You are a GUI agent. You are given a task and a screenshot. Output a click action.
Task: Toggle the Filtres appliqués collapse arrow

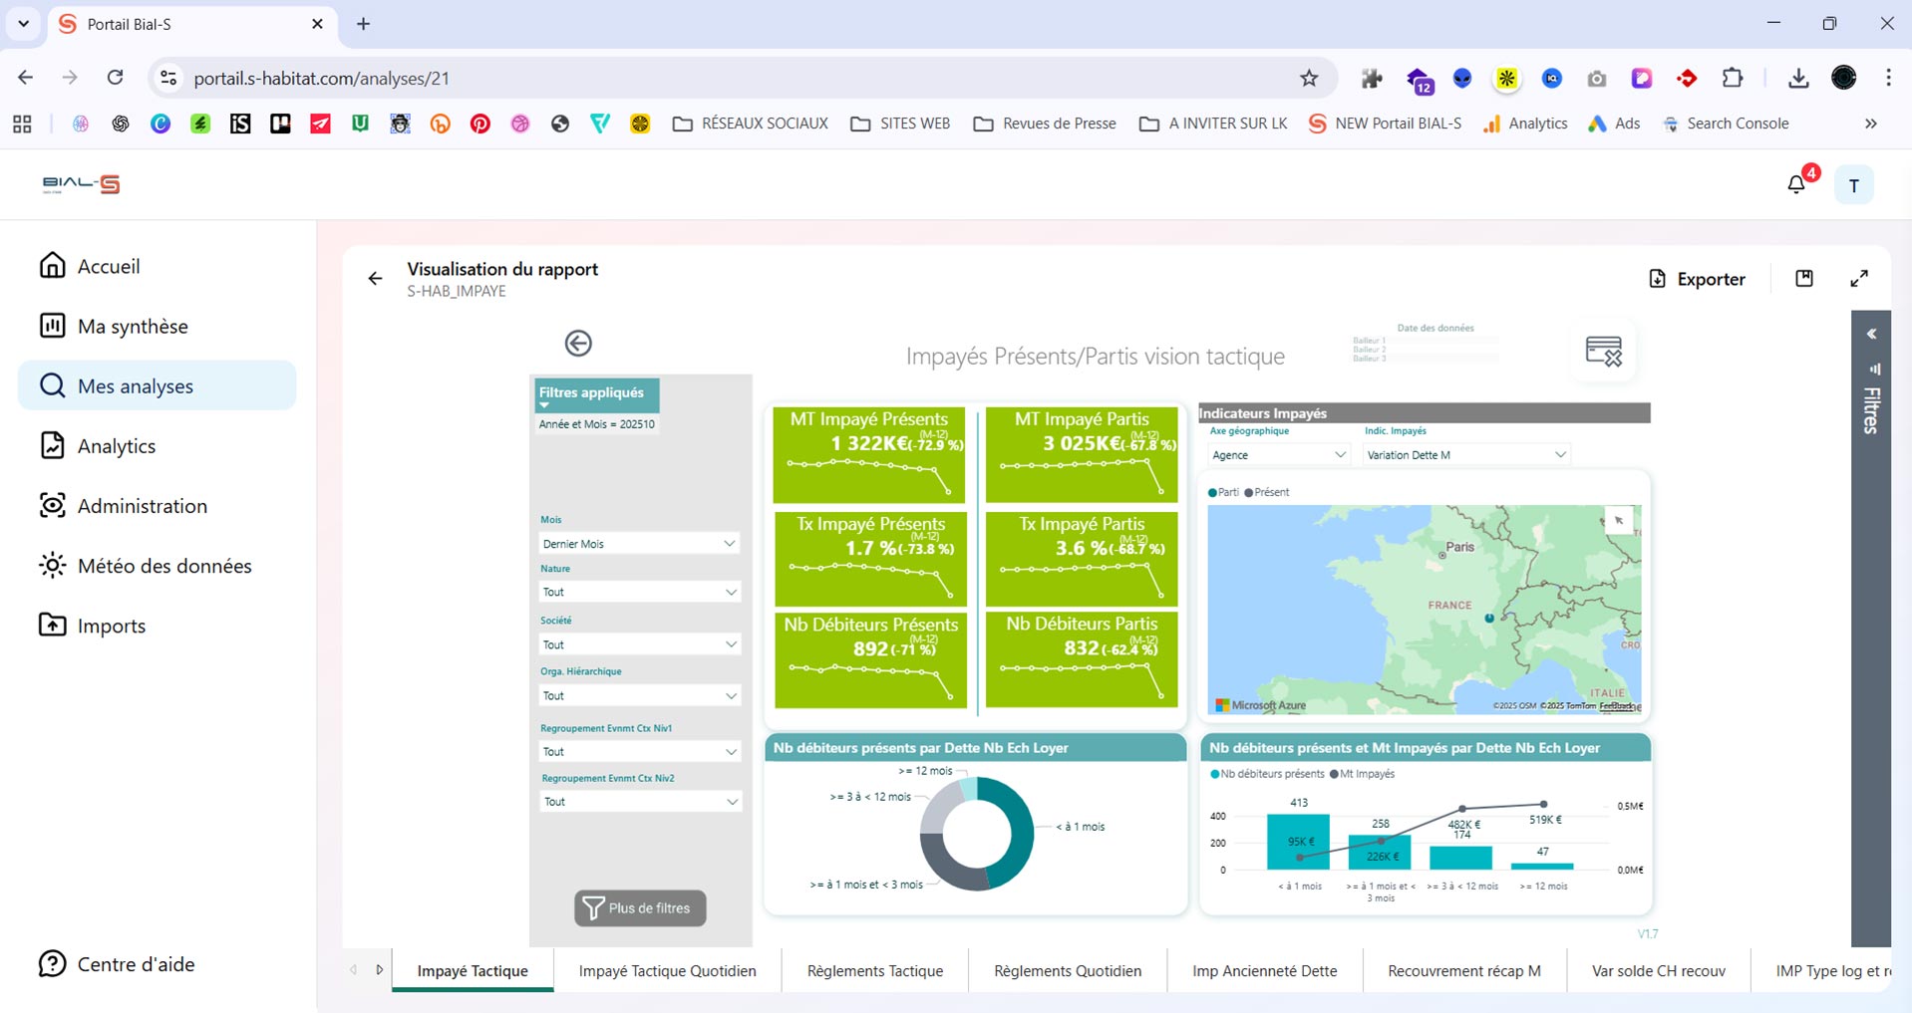(x=545, y=405)
